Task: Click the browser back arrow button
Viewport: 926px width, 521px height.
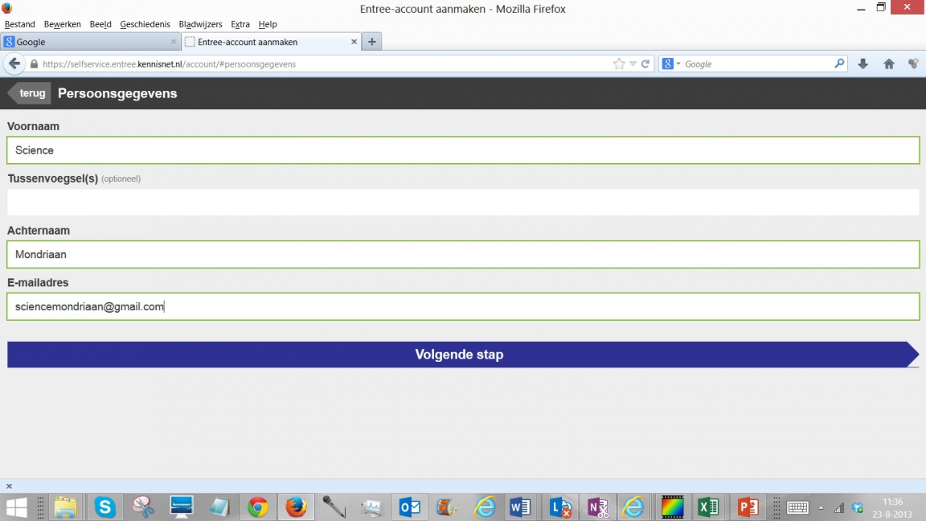Action: tap(14, 64)
